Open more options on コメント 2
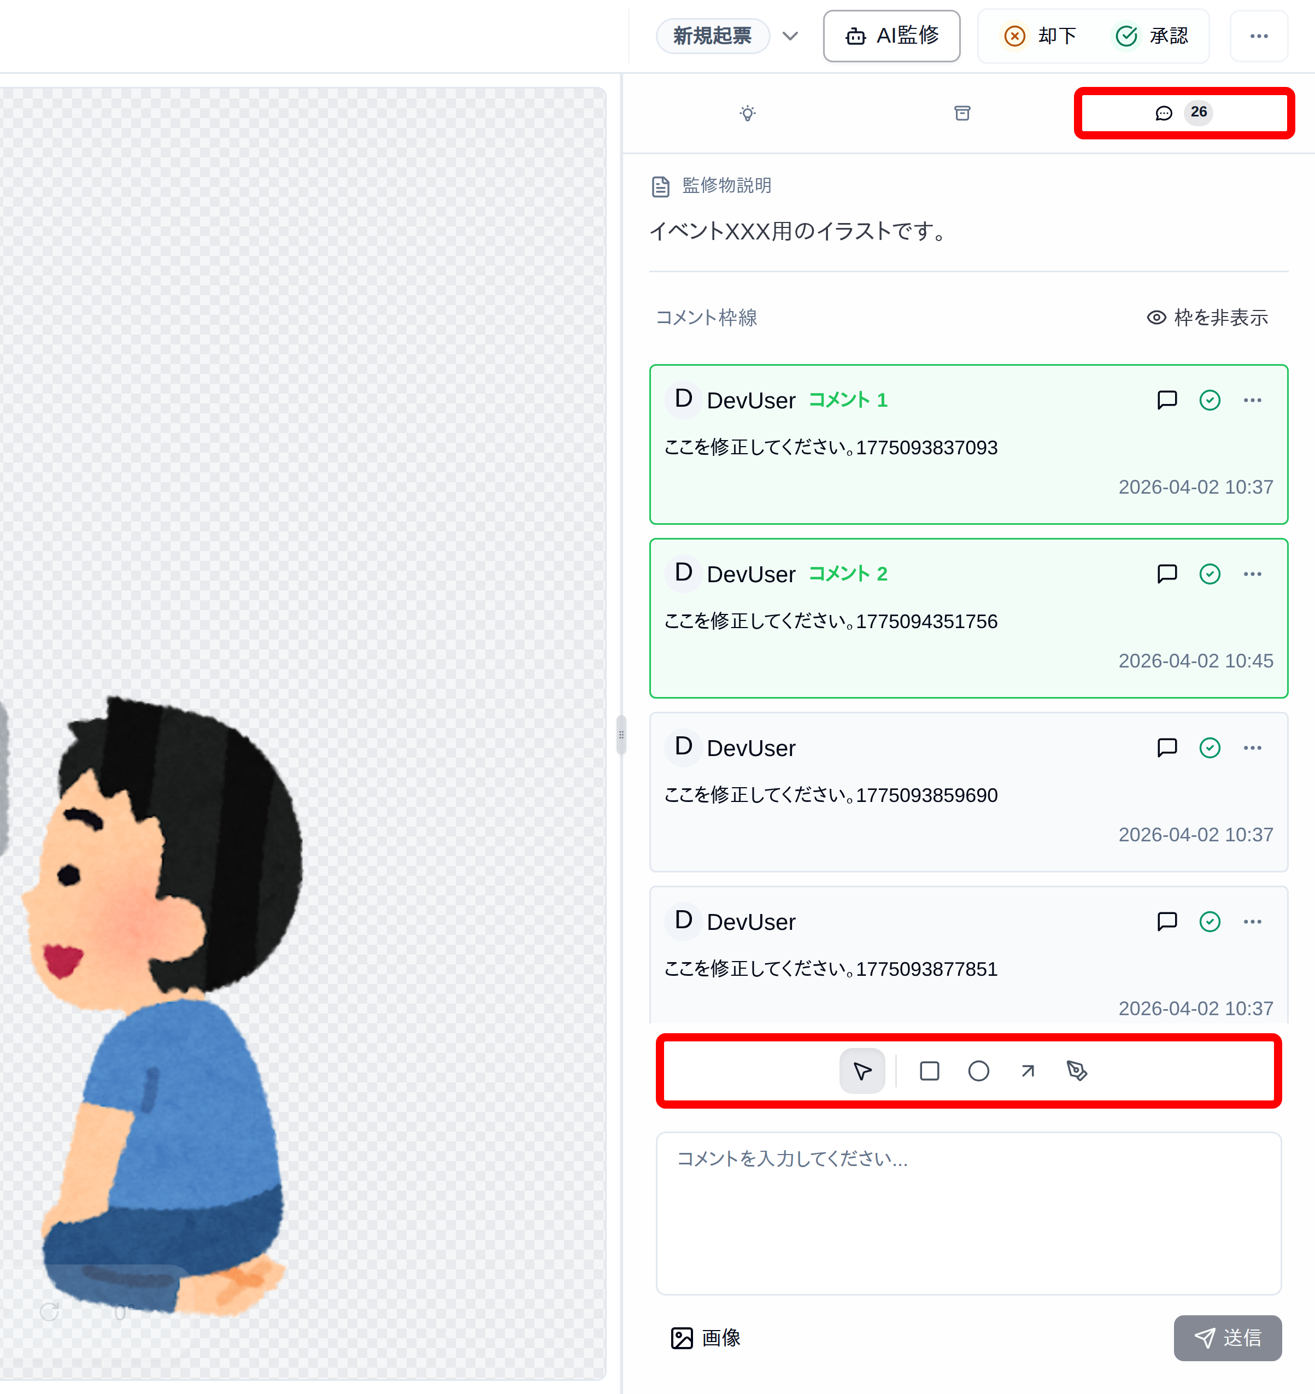Viewport: 1315px width, 1394px height. pos(1252,573)
